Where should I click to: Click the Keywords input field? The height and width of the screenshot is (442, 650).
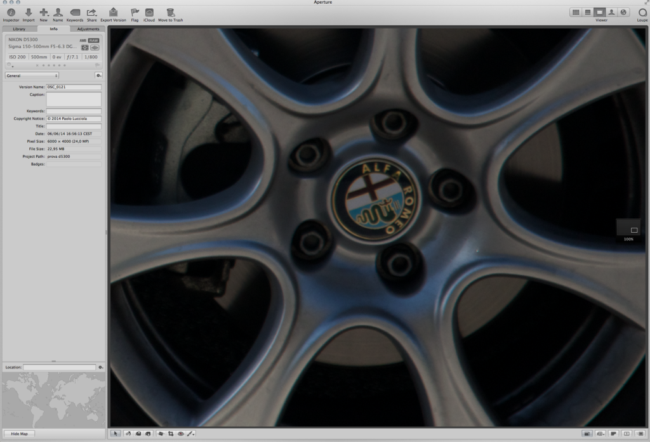(x=74, y=111)
